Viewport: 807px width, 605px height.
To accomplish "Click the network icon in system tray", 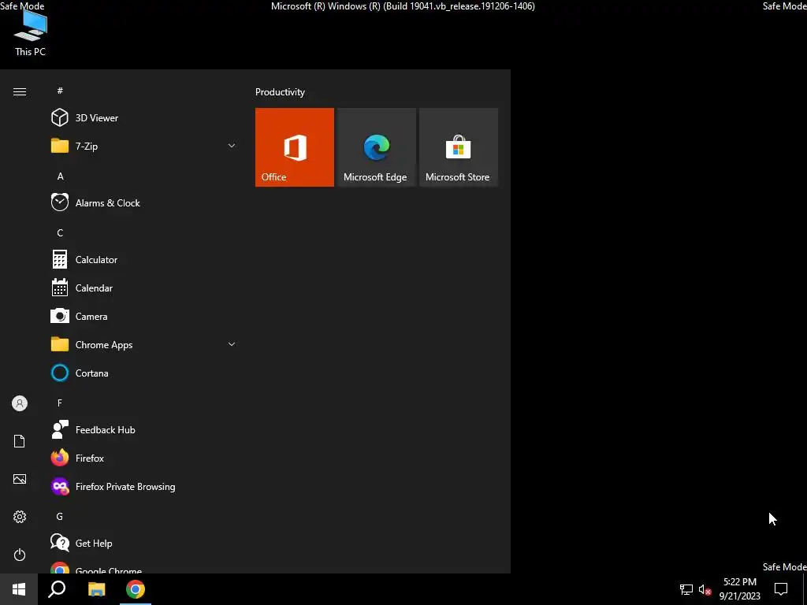I will [686, 589].
